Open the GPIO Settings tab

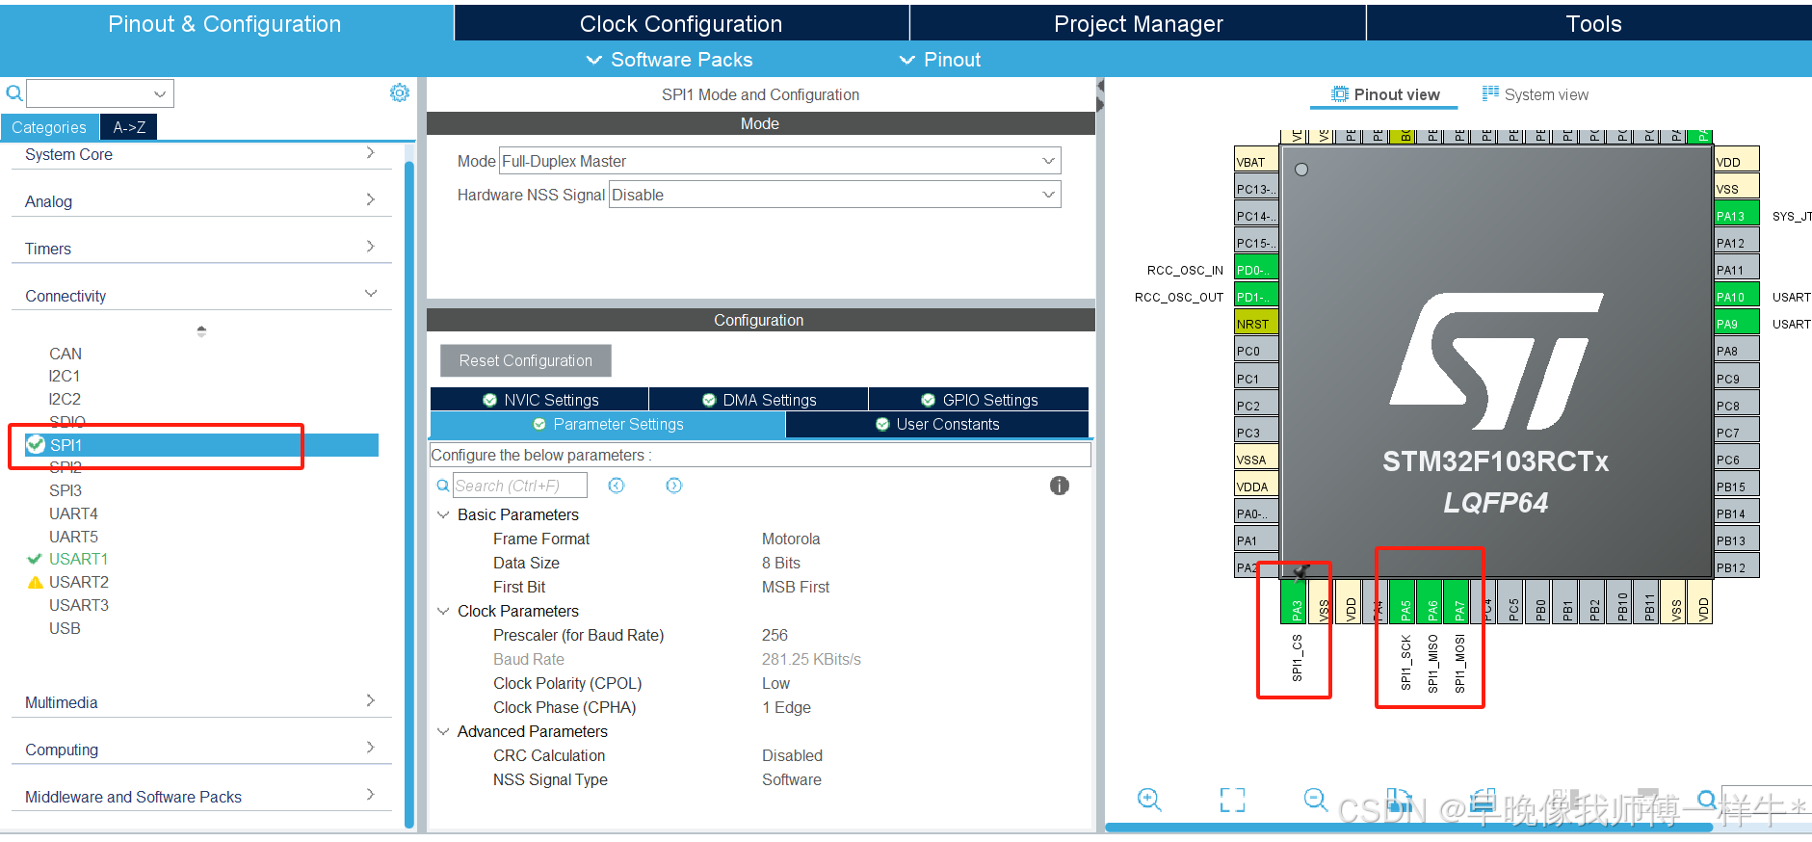[x=979, y=399]
